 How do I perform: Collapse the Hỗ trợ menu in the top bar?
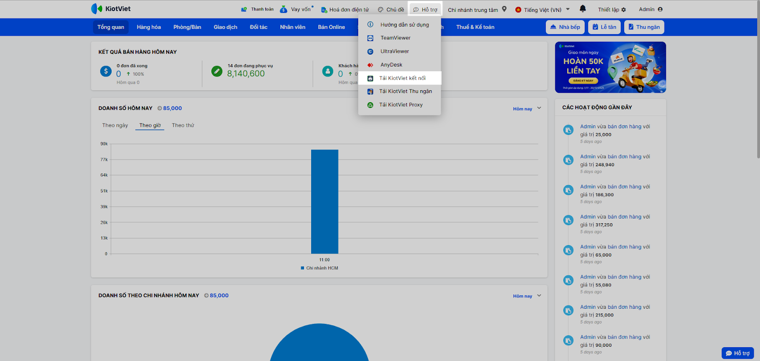[425, 9]
